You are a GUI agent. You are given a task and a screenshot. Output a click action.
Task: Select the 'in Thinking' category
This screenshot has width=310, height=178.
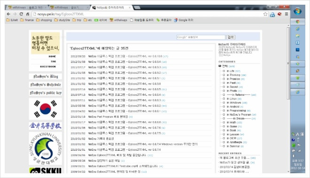[x=233, y=75]
